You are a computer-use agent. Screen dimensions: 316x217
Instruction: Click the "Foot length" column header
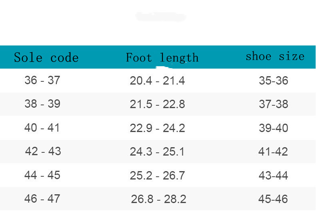coord(162,58)
